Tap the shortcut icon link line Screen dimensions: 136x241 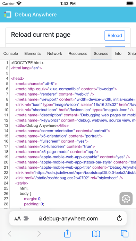point(74,110)
